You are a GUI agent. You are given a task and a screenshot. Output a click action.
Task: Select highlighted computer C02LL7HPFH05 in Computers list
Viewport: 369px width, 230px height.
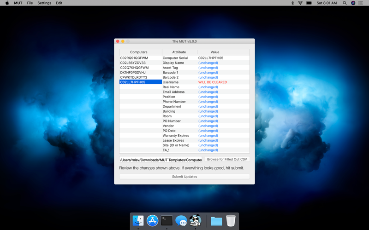tap(141, 82)
